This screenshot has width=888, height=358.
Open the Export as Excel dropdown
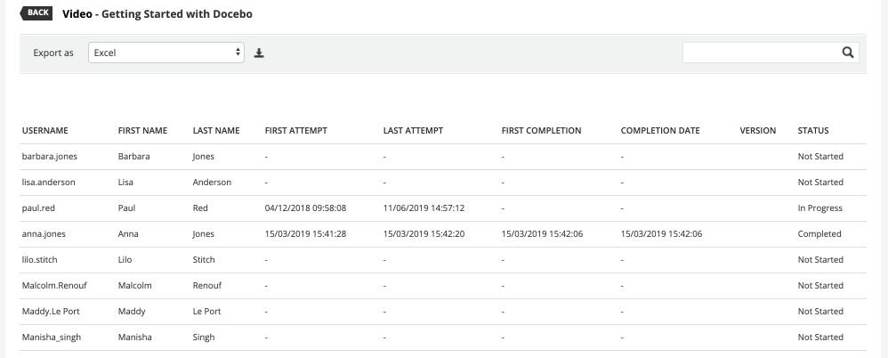(166, 53)
